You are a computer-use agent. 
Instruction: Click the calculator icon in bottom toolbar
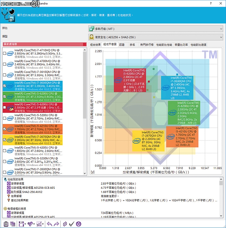point(6,224)
